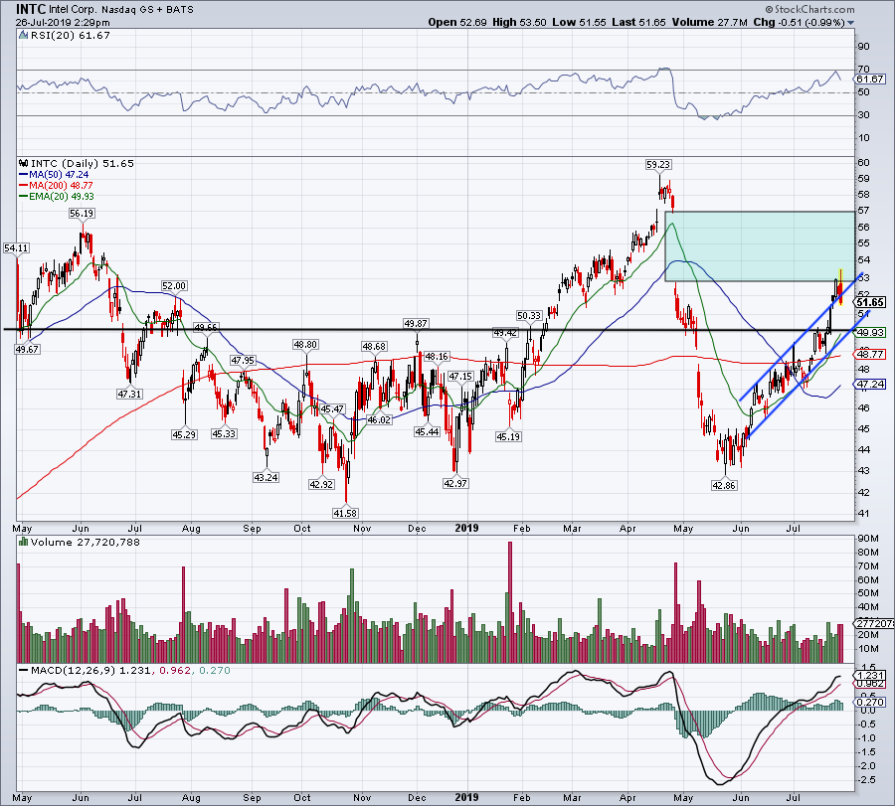Click the 54.11 price label
895x806 pixels.
point(16,248)
